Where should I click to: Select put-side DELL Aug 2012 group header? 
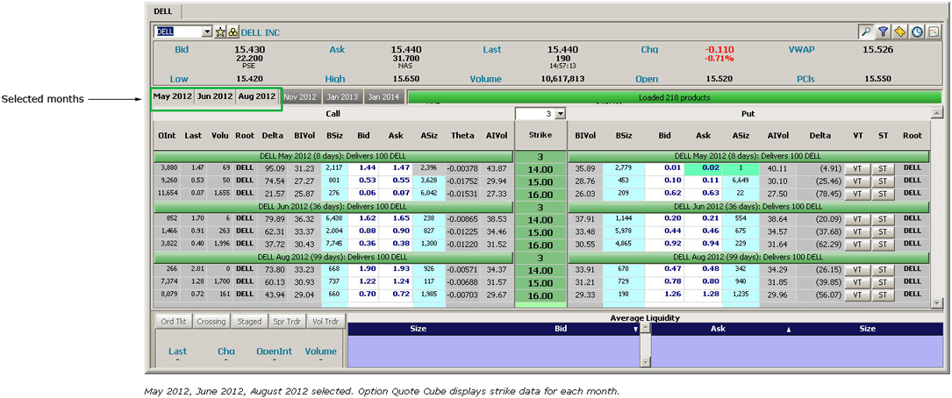[748, 257]
